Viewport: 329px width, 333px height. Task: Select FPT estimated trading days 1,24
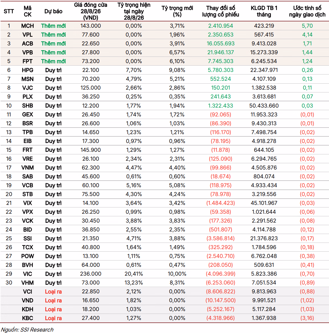click(x=307, y=61)
